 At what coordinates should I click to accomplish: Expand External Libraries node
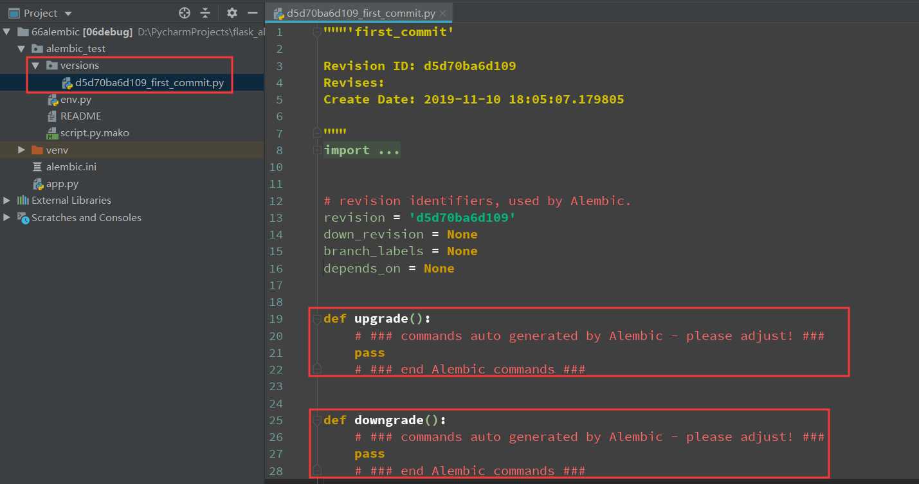tap(7, 200)
